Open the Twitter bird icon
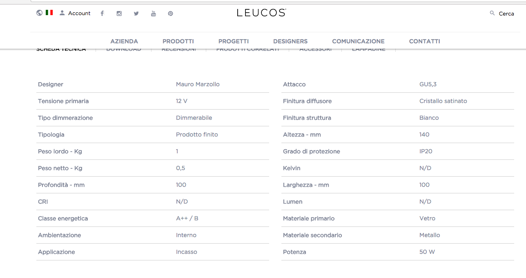Image resolution: width=526 pixels, height=278 pixels. pos(136,13)
